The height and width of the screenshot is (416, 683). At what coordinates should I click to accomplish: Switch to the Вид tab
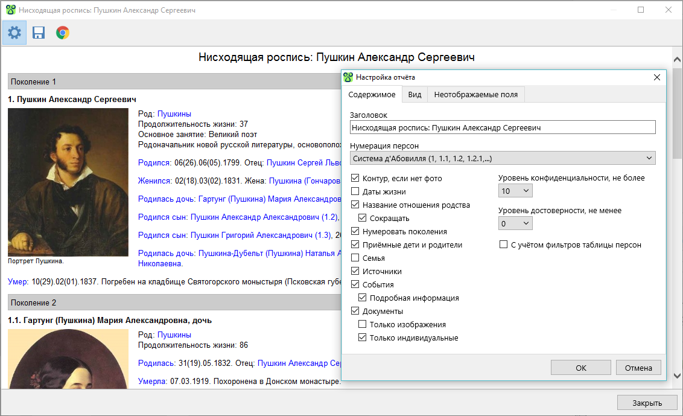(415, 95)
